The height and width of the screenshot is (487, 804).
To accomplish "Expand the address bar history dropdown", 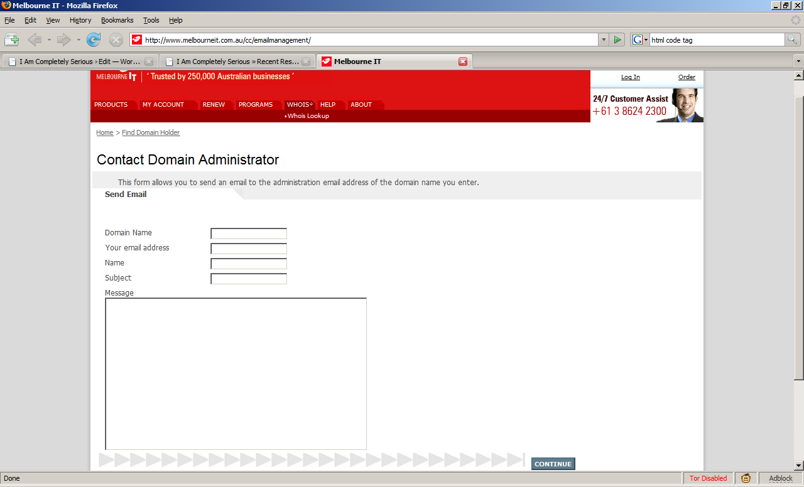I will (x=604, y=40).
